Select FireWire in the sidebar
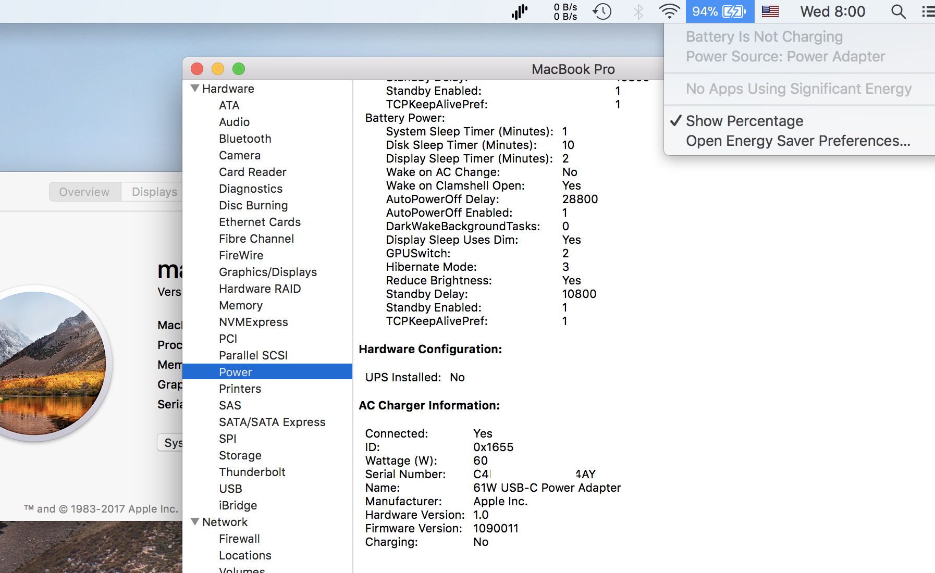 (x=241, y=255)
